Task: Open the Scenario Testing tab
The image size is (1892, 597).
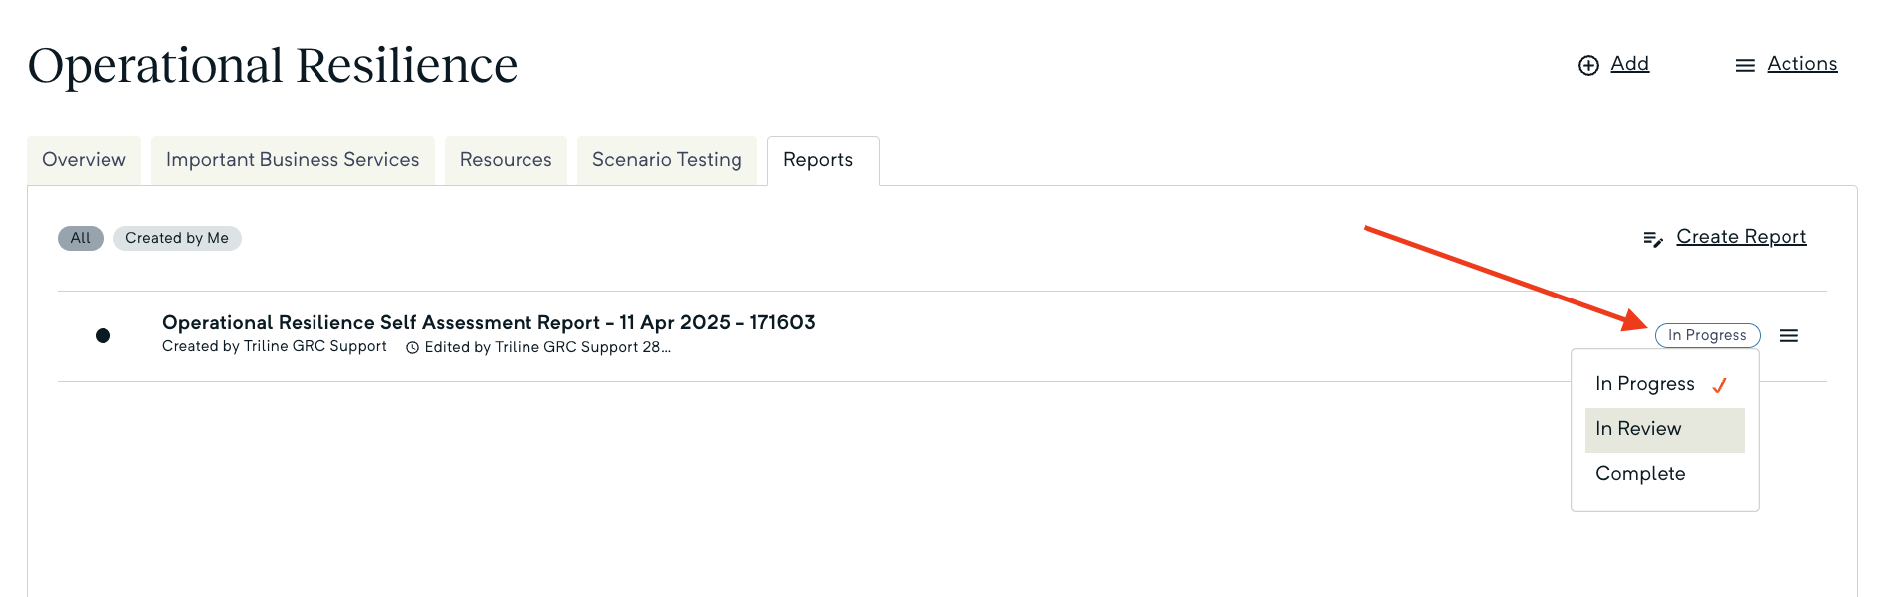Action: coord(667,160)
